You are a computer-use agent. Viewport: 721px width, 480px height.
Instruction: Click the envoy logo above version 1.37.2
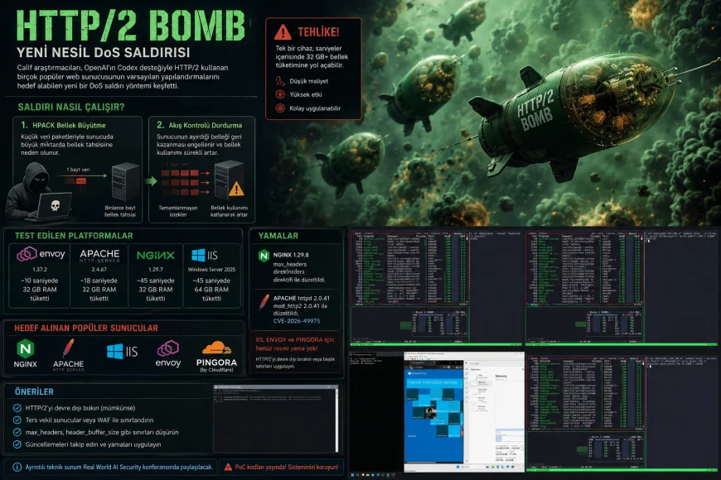coord(41,254)
